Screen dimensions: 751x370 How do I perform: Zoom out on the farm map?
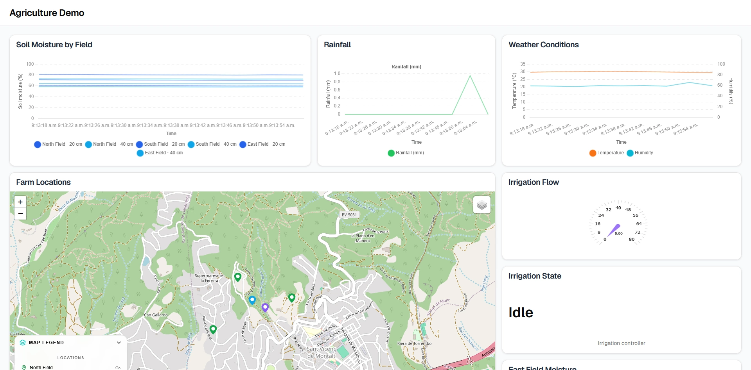[20, 214]
